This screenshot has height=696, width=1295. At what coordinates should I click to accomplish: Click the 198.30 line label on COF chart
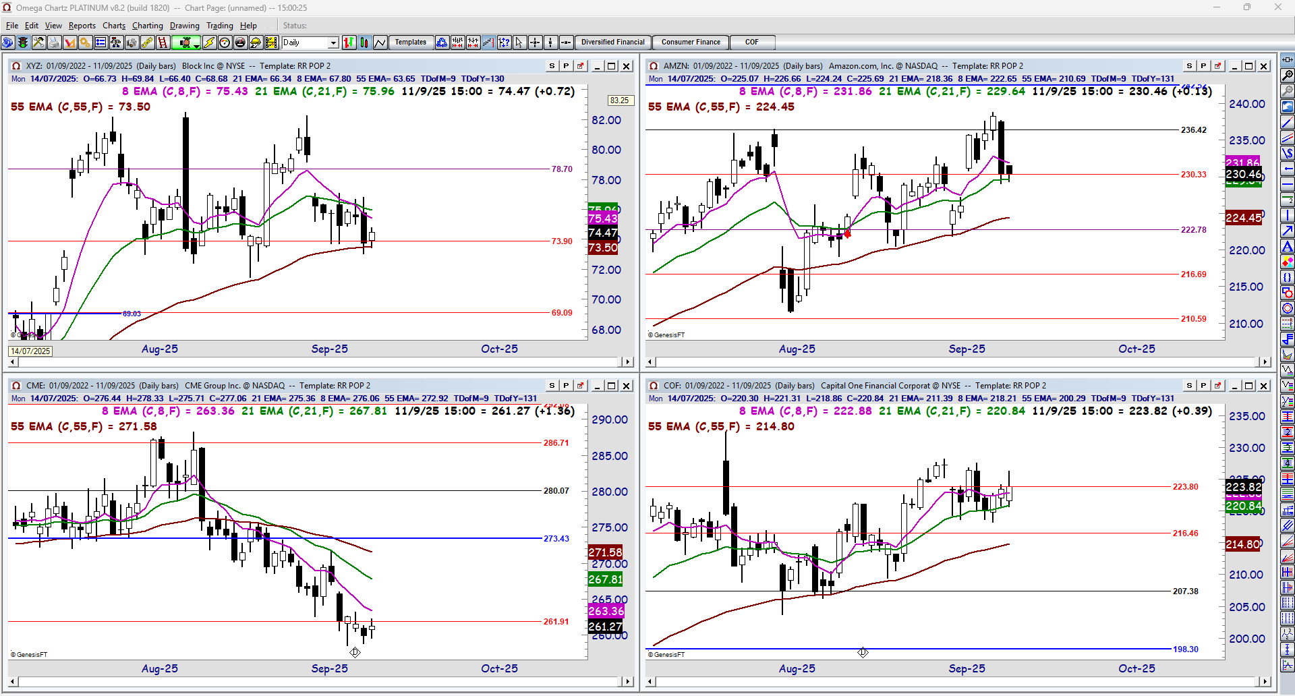(1186, 649)
